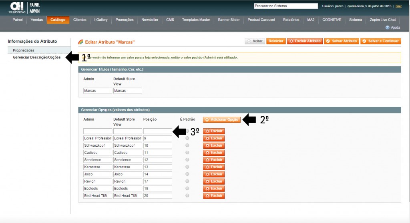Set Bed Head TIGI as default option
Viewport: 410px width, 223px height.
pos(187,195)
